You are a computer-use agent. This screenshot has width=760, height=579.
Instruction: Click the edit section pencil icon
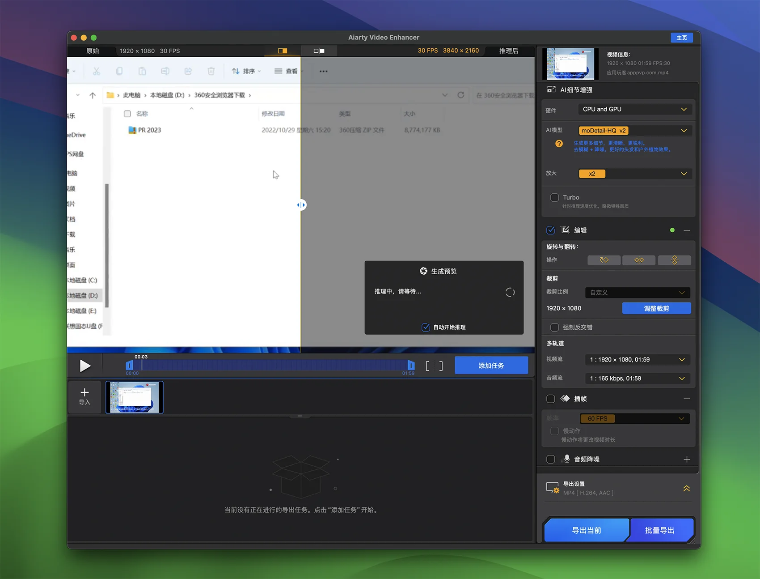[x=566, y=230]
